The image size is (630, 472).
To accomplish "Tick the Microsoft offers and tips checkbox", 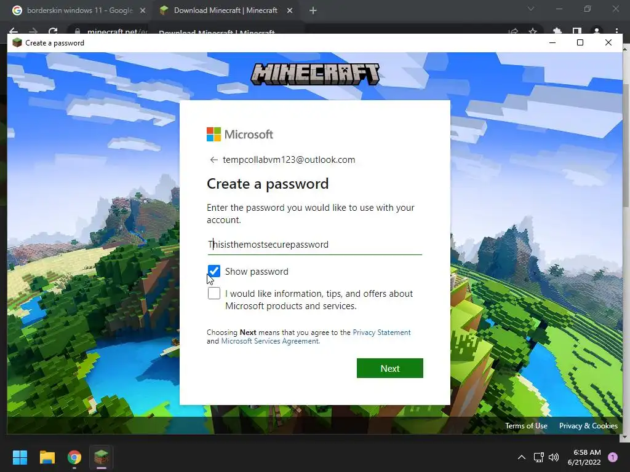I will (213, 293).
